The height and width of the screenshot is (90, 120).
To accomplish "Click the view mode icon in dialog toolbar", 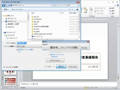I will point(70,9).
